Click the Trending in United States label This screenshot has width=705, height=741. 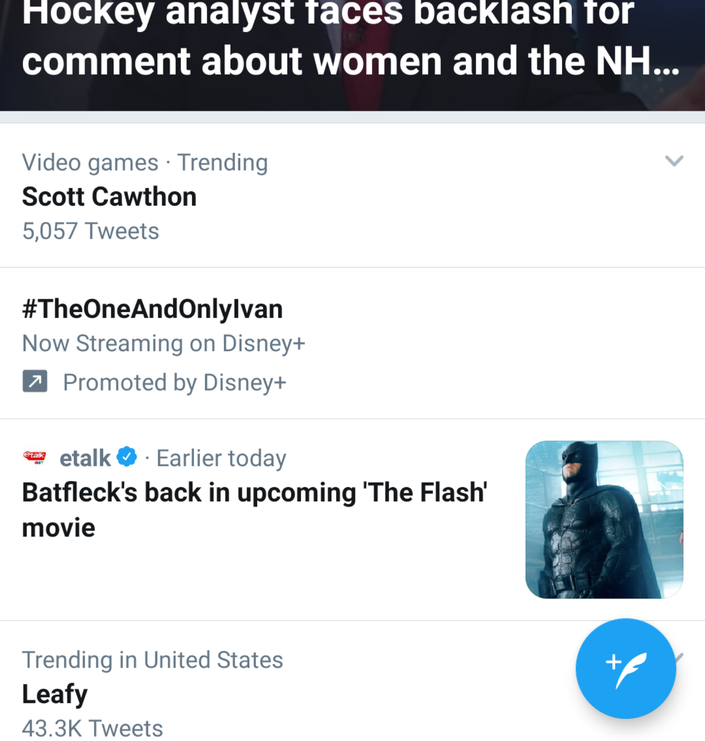(153, 659)
